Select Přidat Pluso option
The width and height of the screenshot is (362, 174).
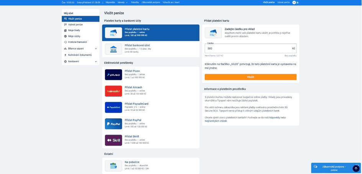[151, 75]
